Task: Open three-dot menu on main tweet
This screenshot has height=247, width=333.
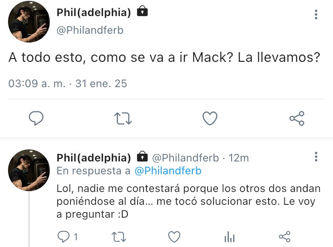Action: click(316, 14)
